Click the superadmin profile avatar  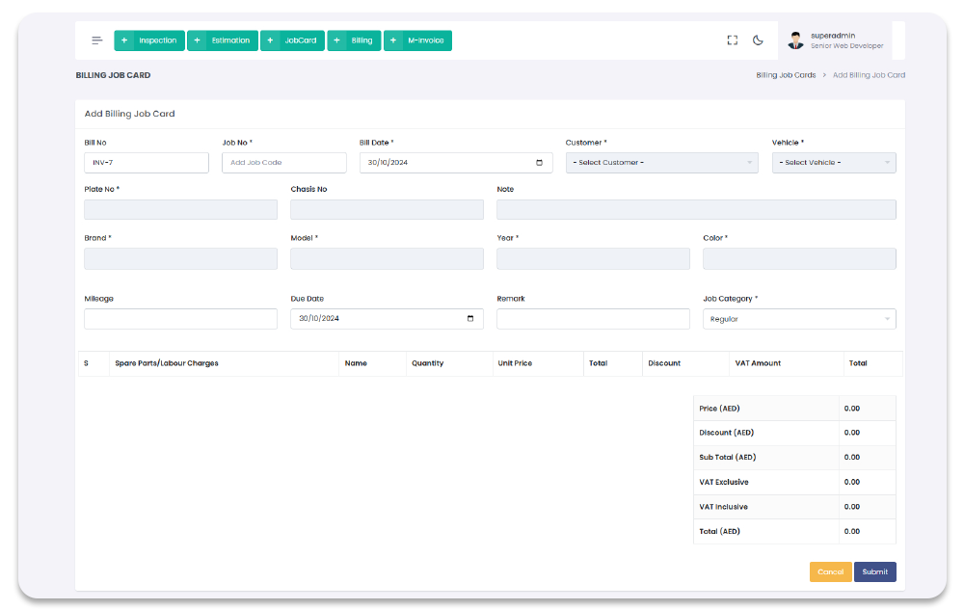tap(795, 40)
